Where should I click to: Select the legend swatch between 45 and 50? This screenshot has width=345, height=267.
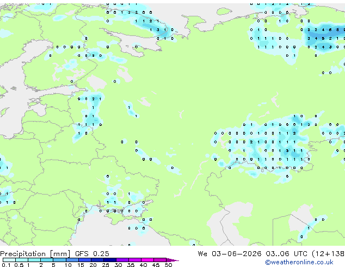click(x=160, y=260)
